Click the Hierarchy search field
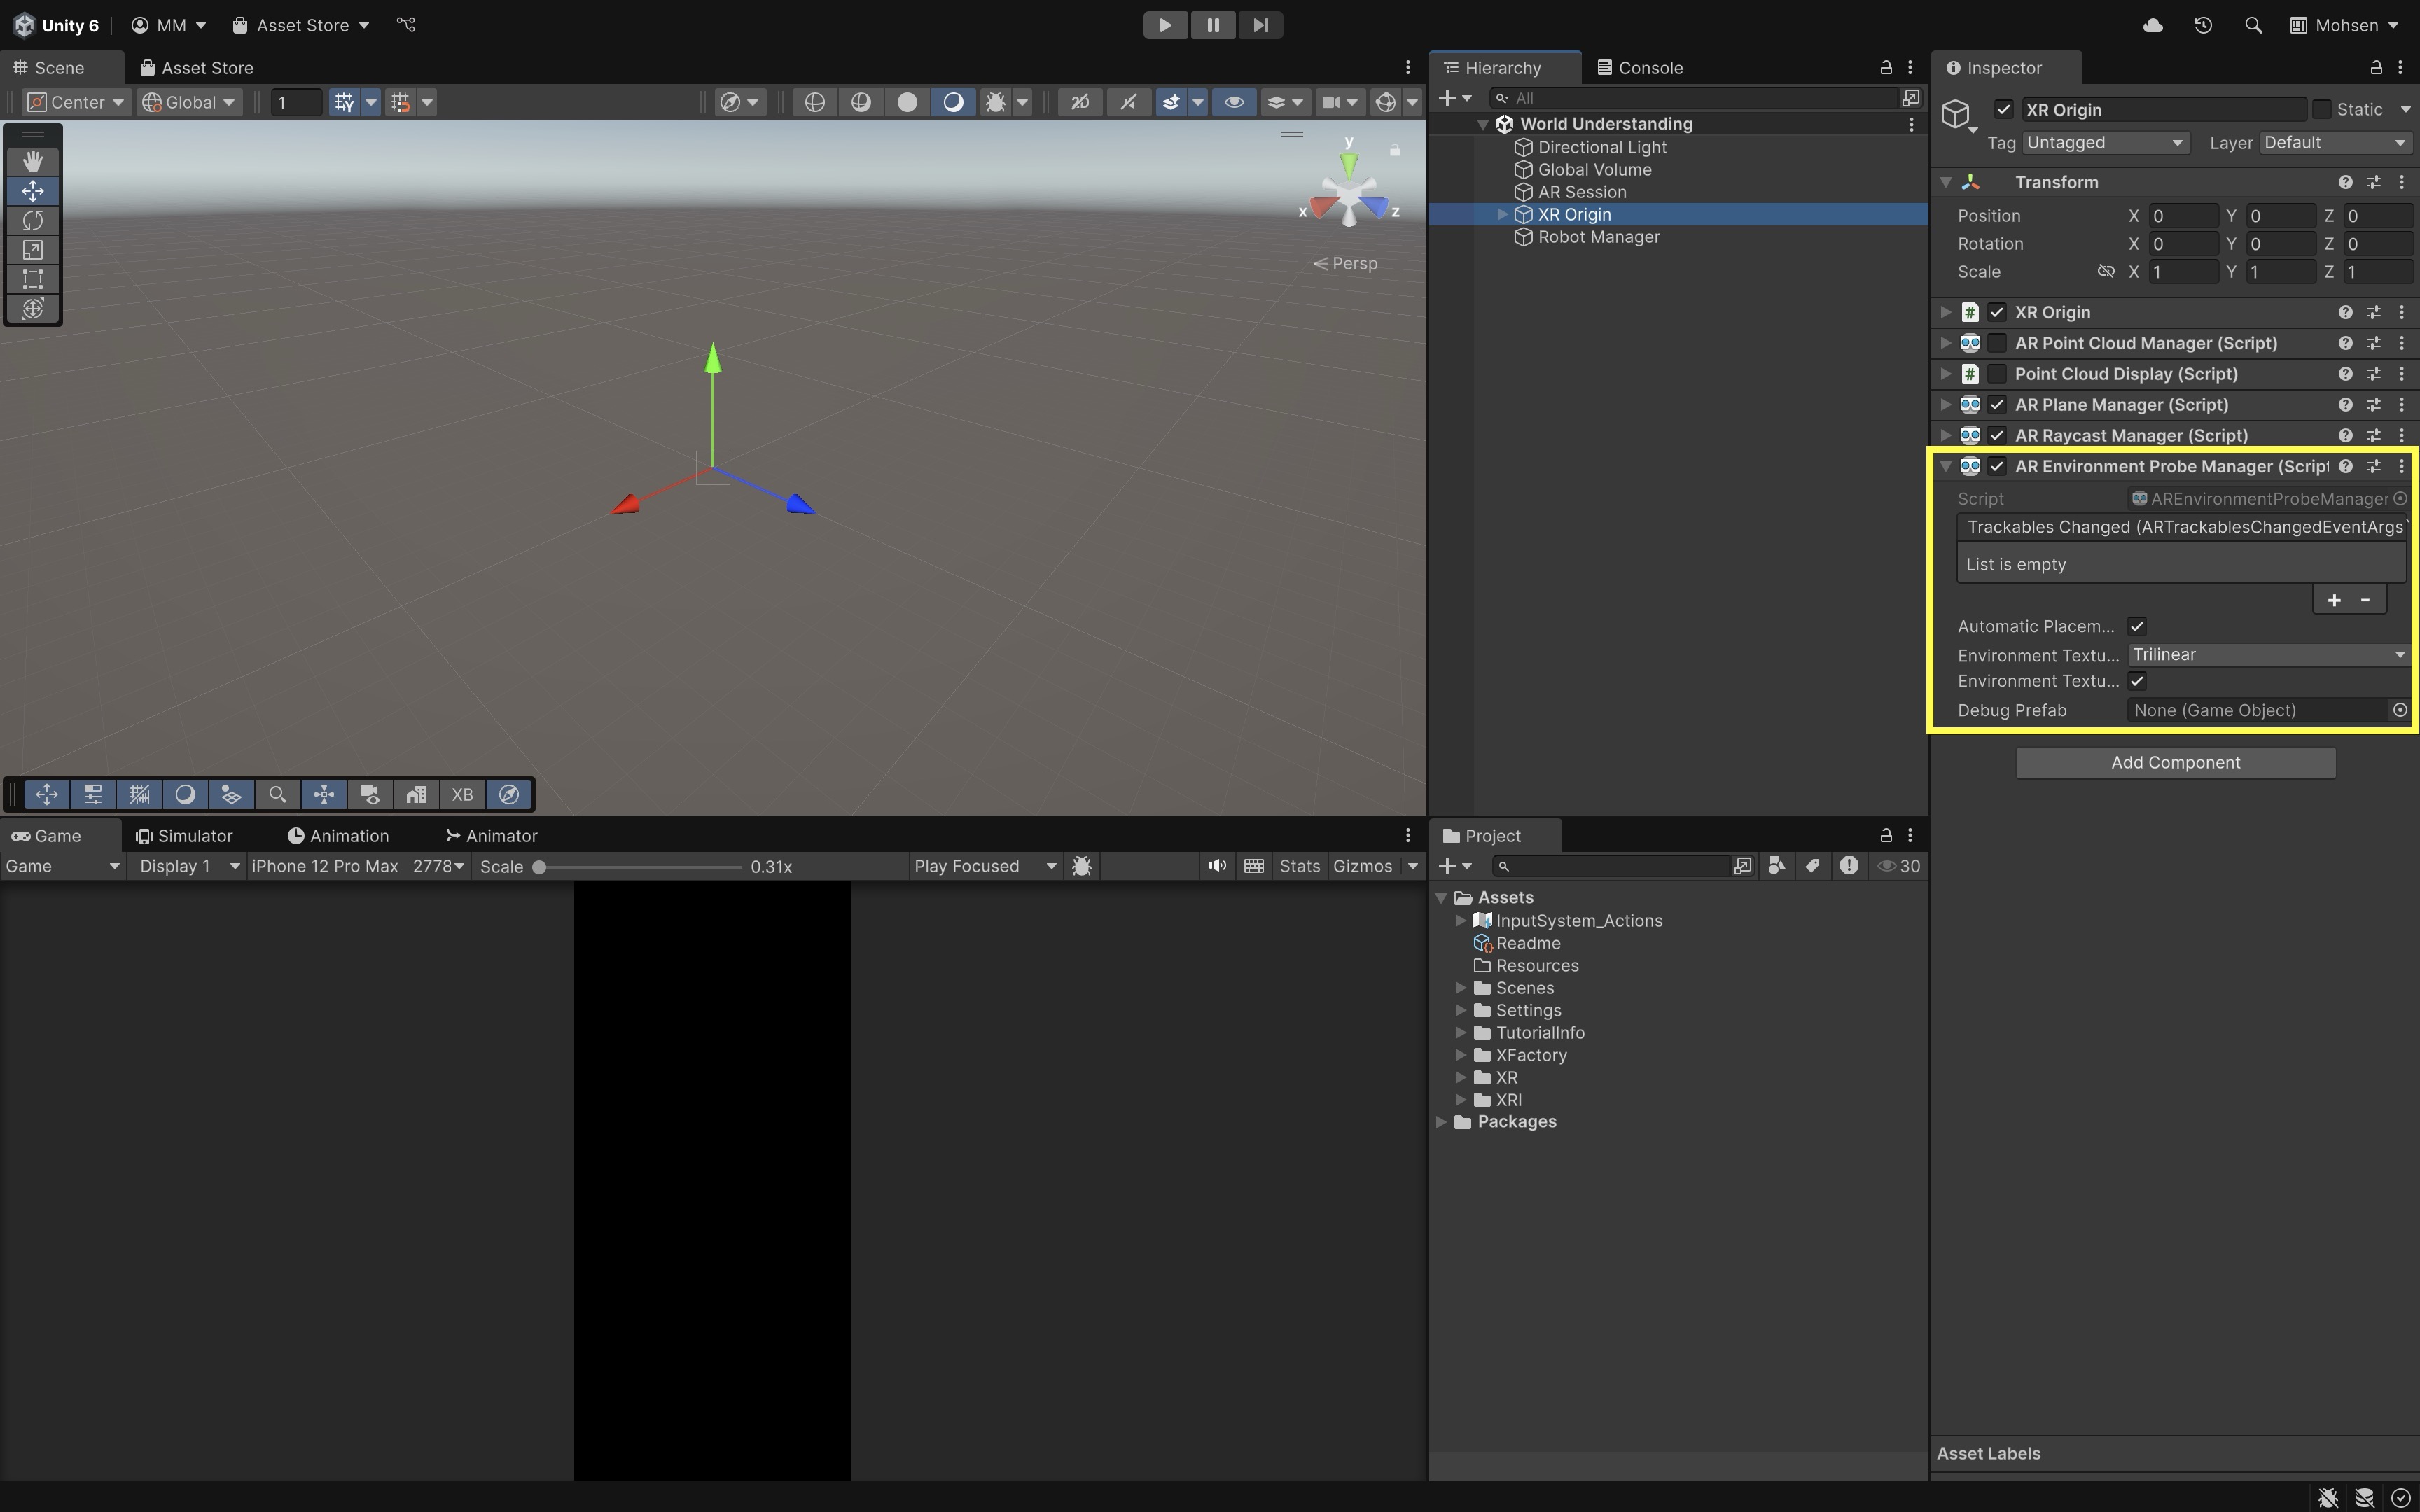 point(1700,98)
